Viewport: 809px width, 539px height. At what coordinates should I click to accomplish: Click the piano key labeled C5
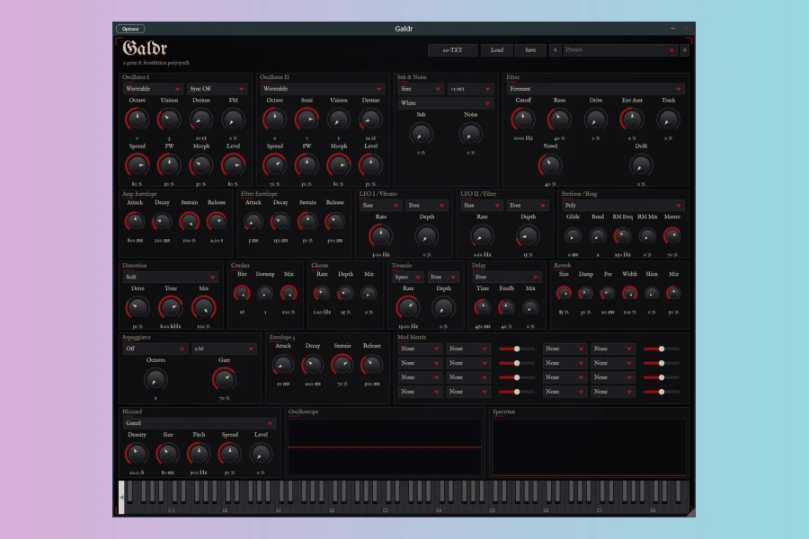point(493,509)
